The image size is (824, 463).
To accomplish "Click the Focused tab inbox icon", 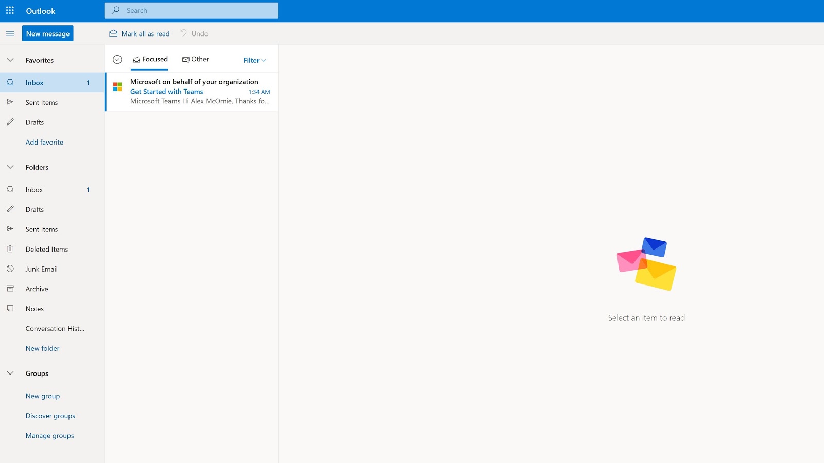I will coord(136,60).
